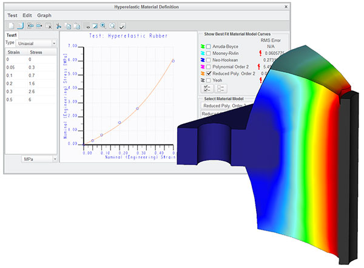The height and width of the screenshot is (268, 364).
Task: Click the new test document icon
Action: click(11, 26)
